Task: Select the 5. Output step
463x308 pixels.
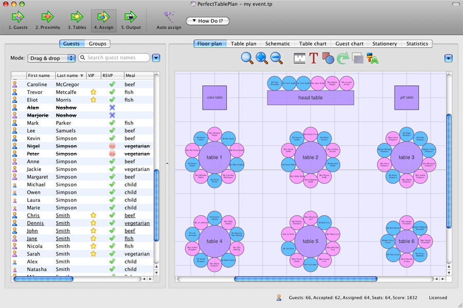Action: click(131, 20)
